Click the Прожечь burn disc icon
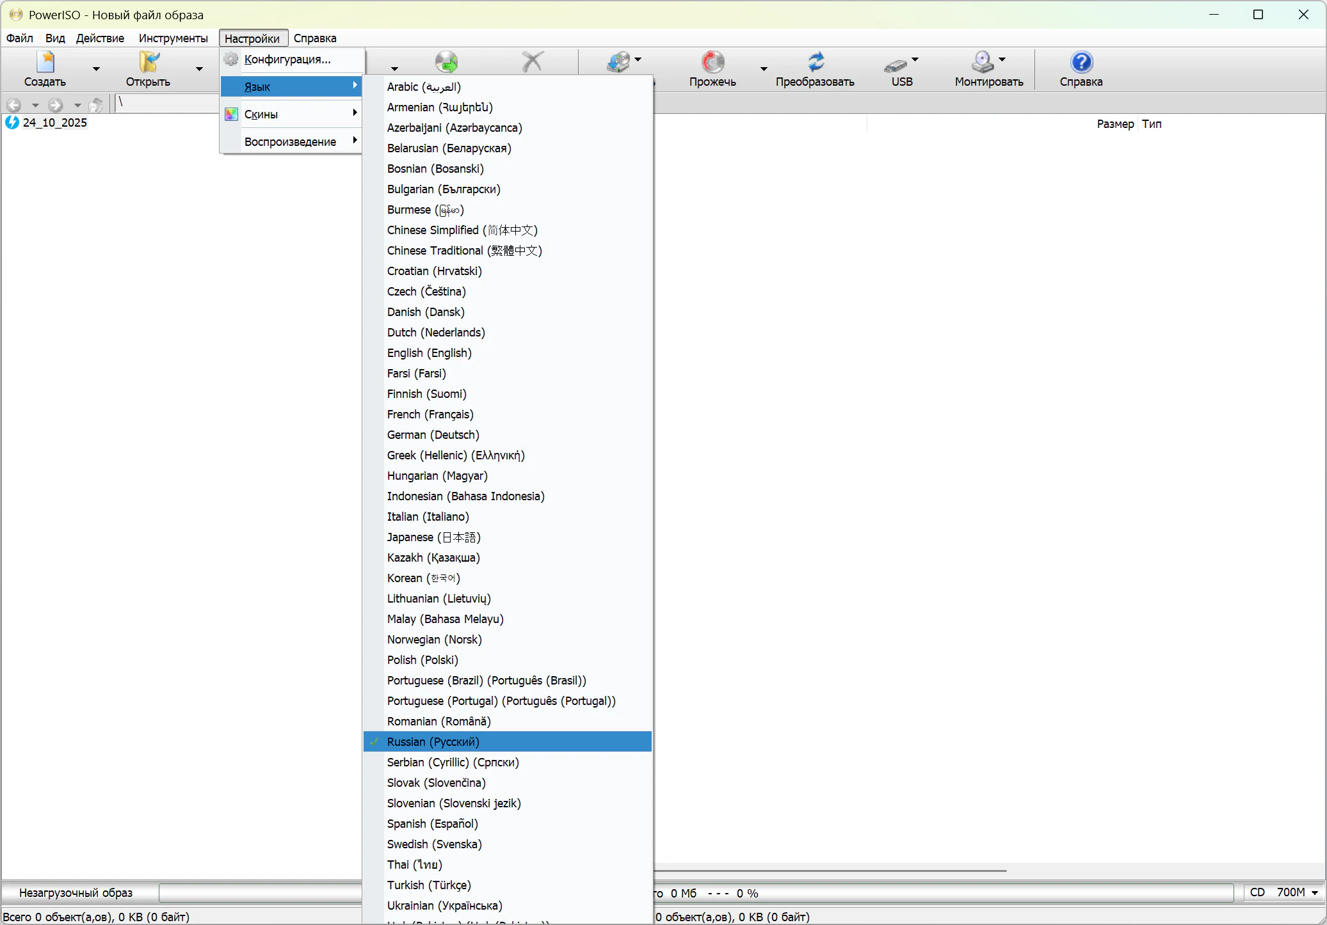 [x=712, y=63]
